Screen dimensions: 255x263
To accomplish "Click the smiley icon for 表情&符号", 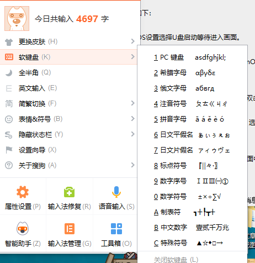I will tap(9, 119).
